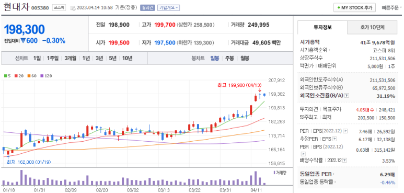Click the 시가총액 value 41조 9,678억원
Viewport: 404px width, 193px height.
tap(378, 42)
